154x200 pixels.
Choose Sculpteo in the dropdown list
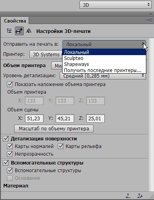[x=104, y=58]
